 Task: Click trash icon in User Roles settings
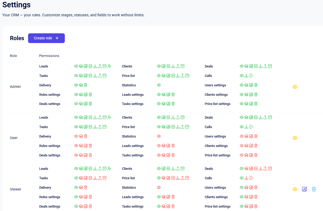(x=90, y=146)
